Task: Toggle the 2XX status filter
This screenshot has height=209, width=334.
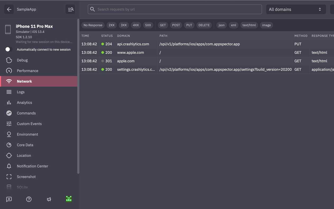Action: (112, 25)
